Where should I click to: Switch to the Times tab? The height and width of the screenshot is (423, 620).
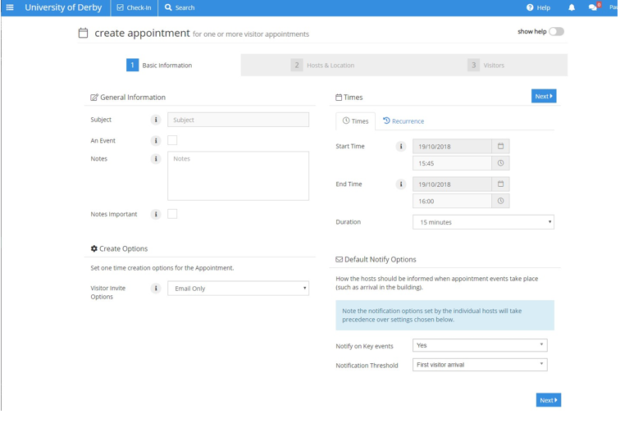355,121
